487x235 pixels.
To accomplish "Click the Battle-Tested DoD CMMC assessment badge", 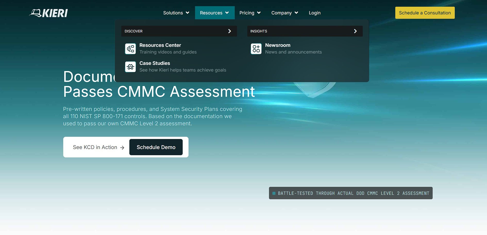I will tap(351, 193).
